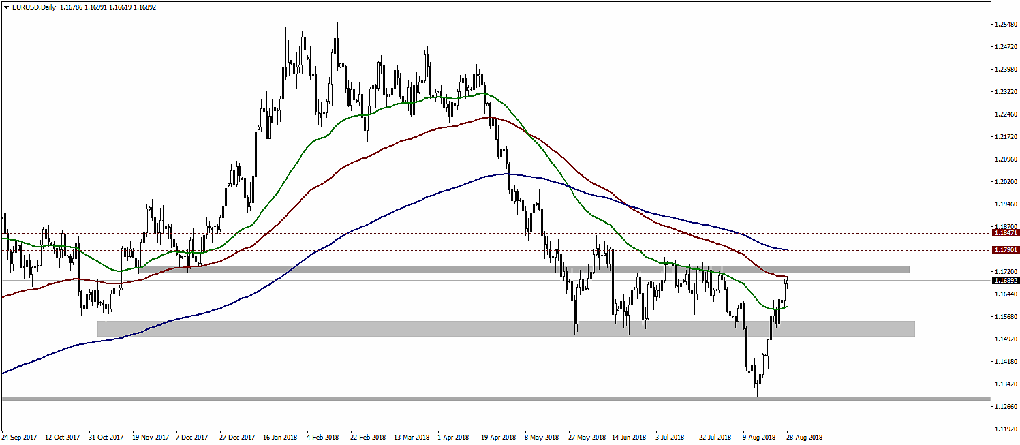Select the 1.17901 dark red price tag
Image resolution: width=1020 pixels, height=445 pixels.
[1006, 250]
